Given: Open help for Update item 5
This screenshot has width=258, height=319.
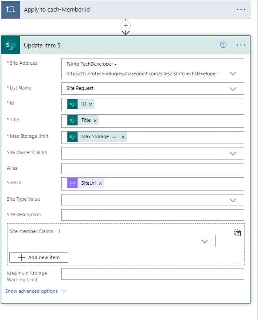Looking at the screenshot, I should (x=223, y=45).
